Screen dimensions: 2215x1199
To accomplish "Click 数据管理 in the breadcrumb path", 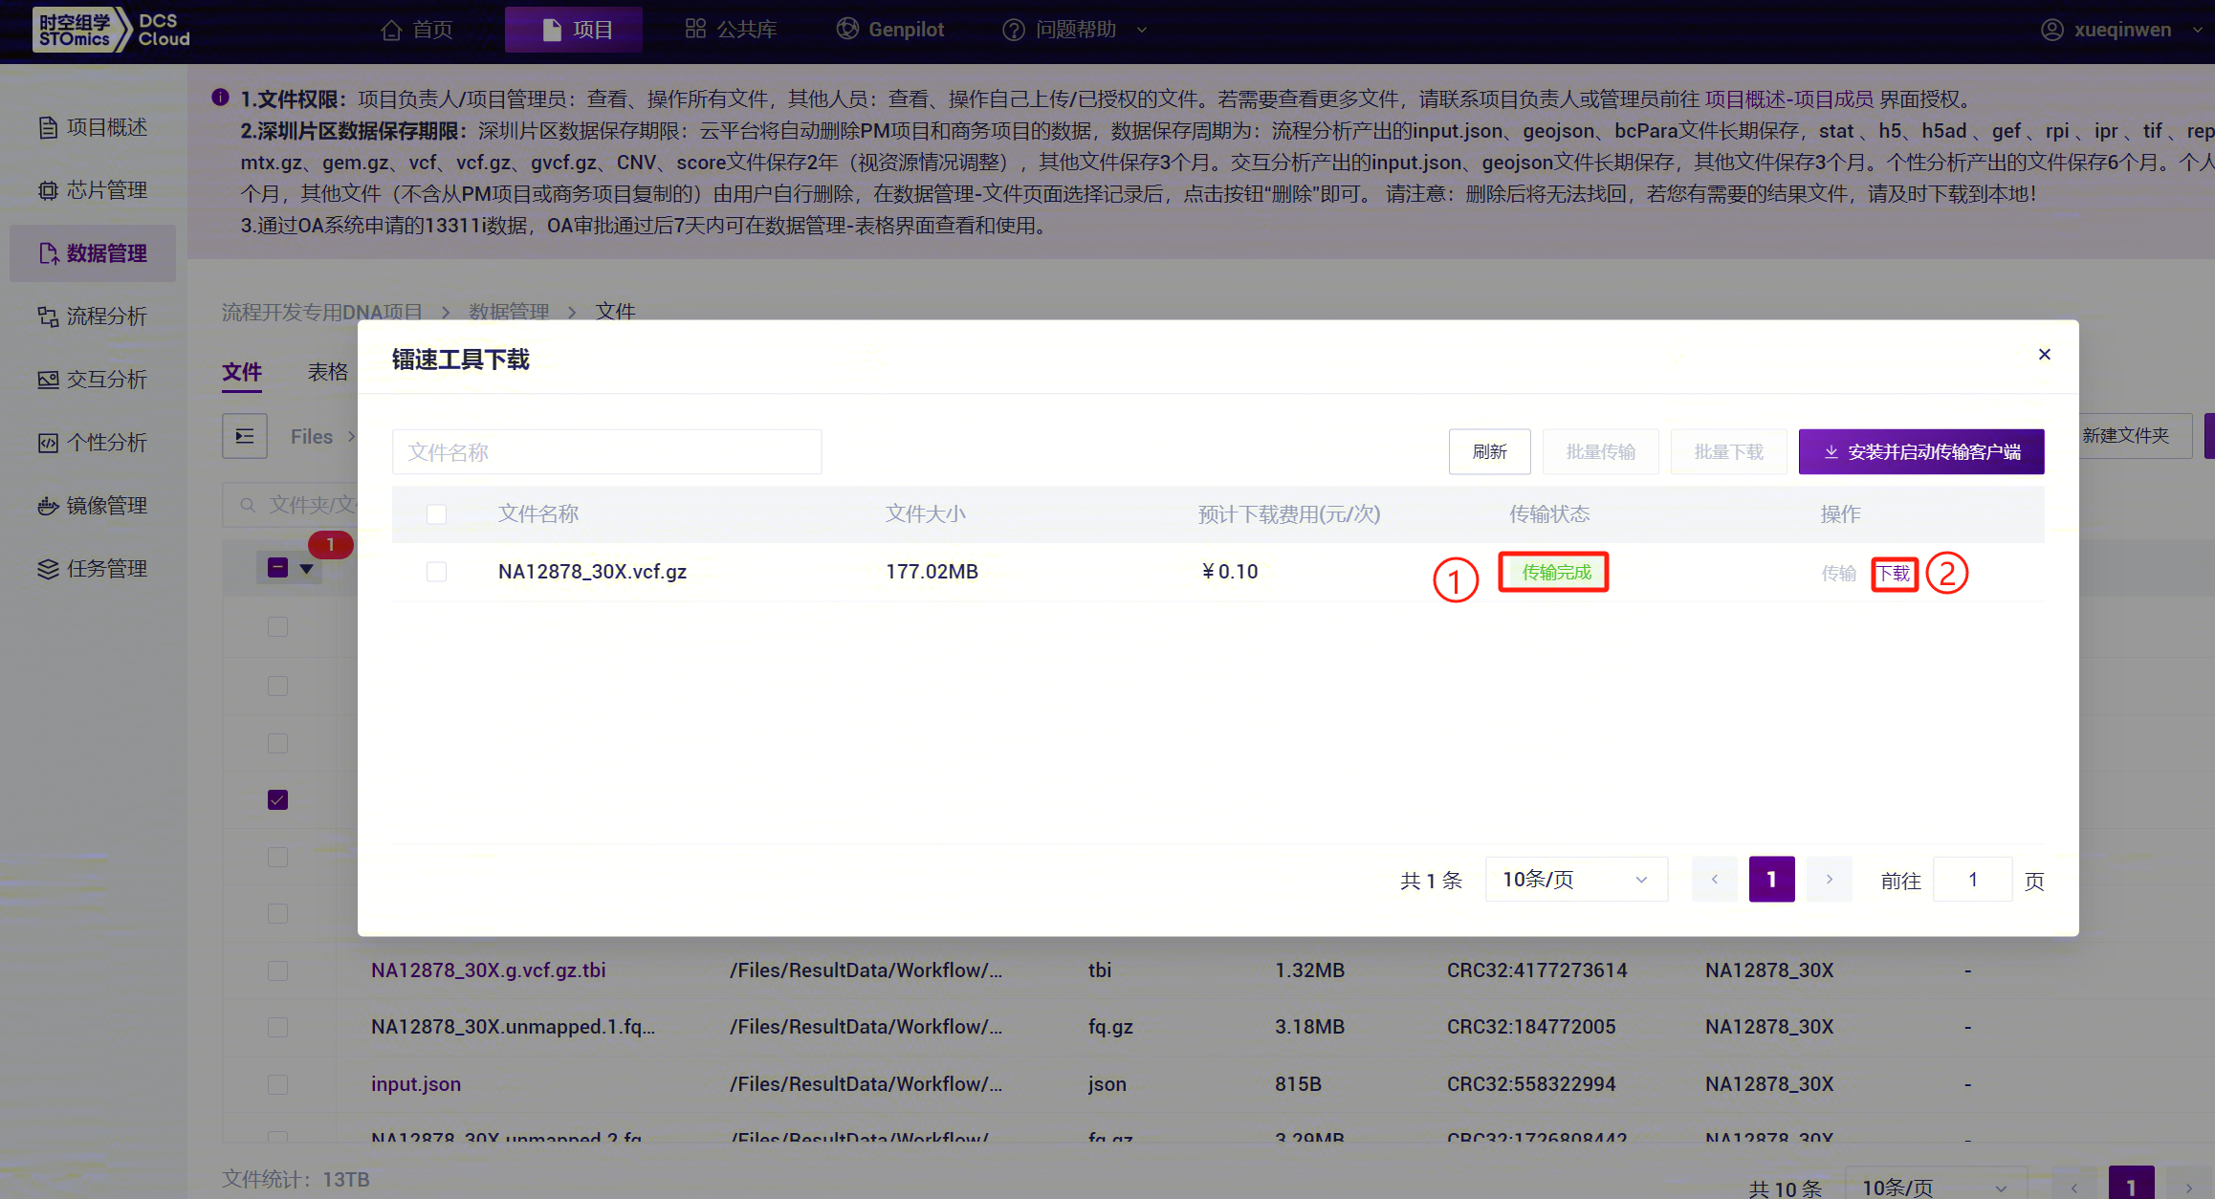I will [509, 312].
